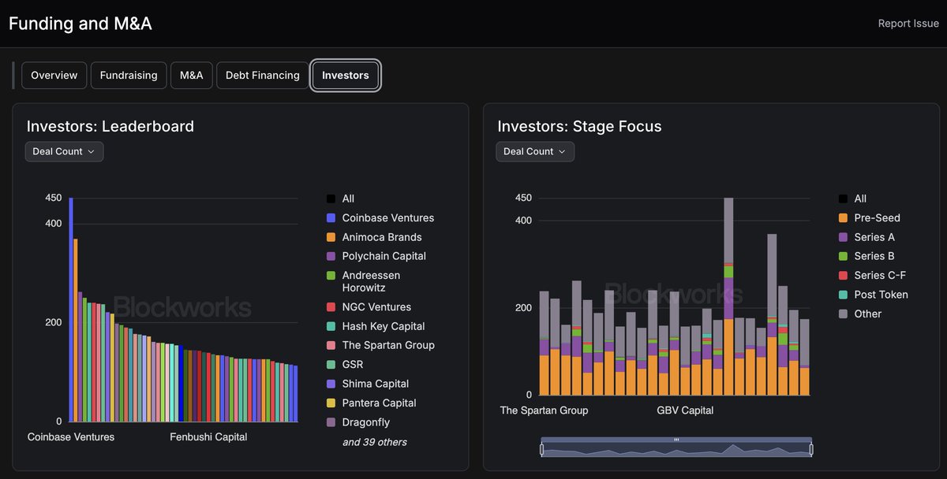Click the All swatch in Stage Focus legend
The height and width of the screenshot is (479, 947).
point(844,199)
